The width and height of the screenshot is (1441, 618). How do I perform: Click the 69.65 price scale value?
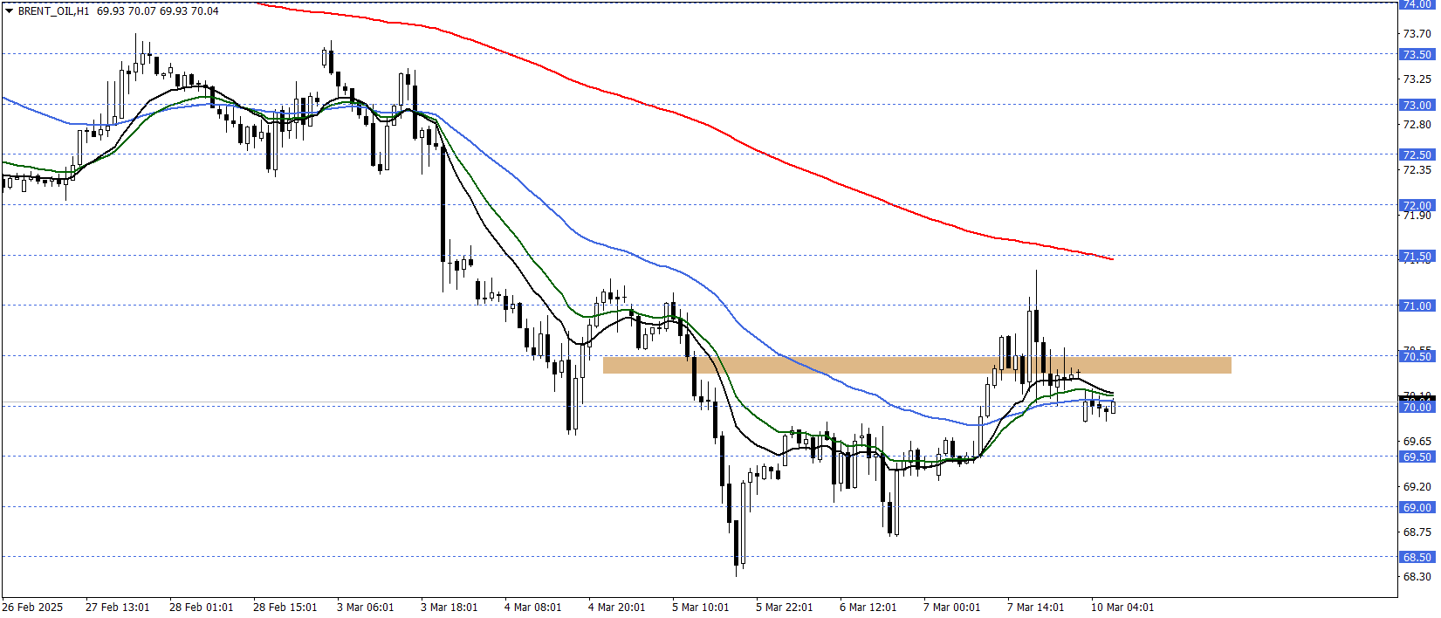point(1417,441)
